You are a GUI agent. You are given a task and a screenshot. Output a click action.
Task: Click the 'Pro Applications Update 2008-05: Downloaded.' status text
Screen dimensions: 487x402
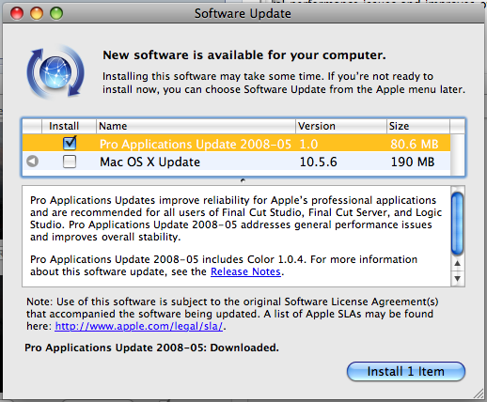coord(151,348)
